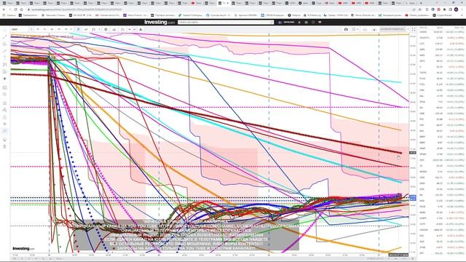Open the indicators button in chart toolbar
Image resolution: width=466 pixels, height=262 pixels.
94,29
